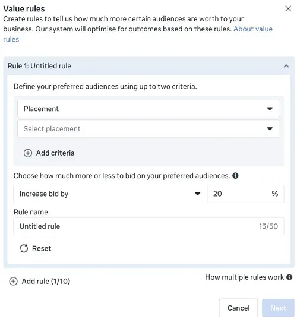Open the Increase bid by dropdown
297x319 pixels.
[110, 194]
